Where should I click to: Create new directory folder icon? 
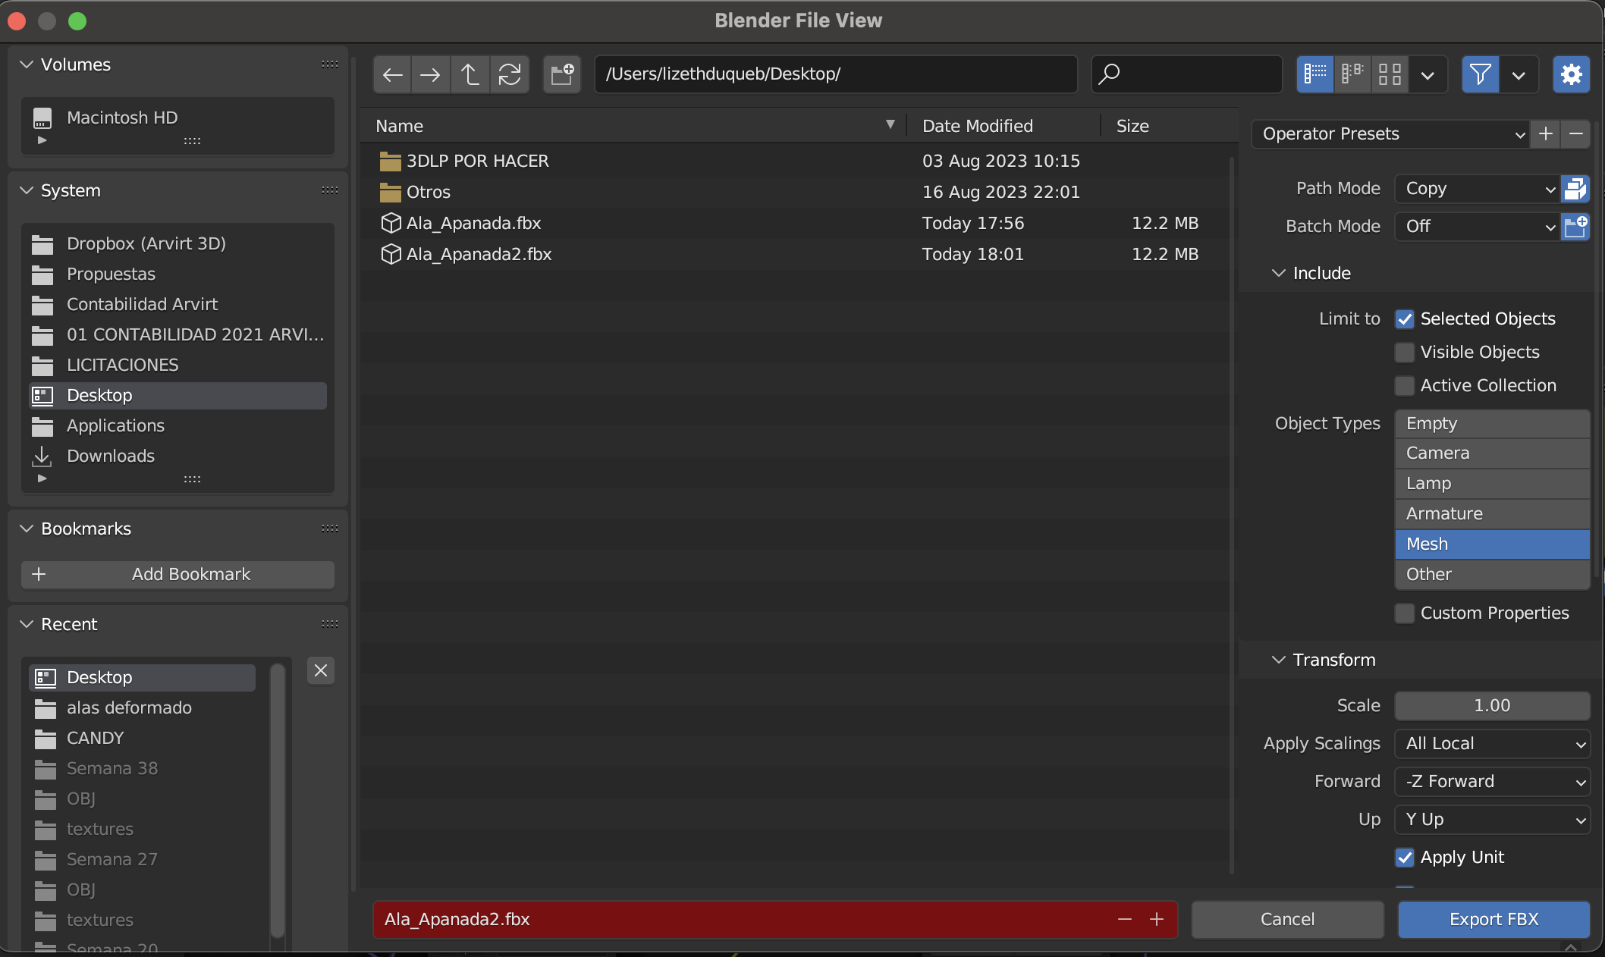click(x=562, y=74)
